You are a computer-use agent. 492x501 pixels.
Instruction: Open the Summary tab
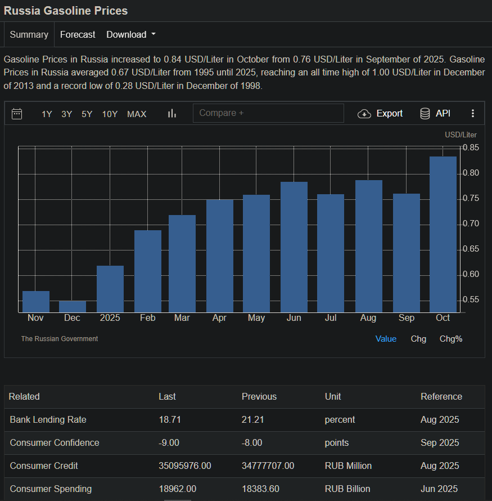click(29, 34)
